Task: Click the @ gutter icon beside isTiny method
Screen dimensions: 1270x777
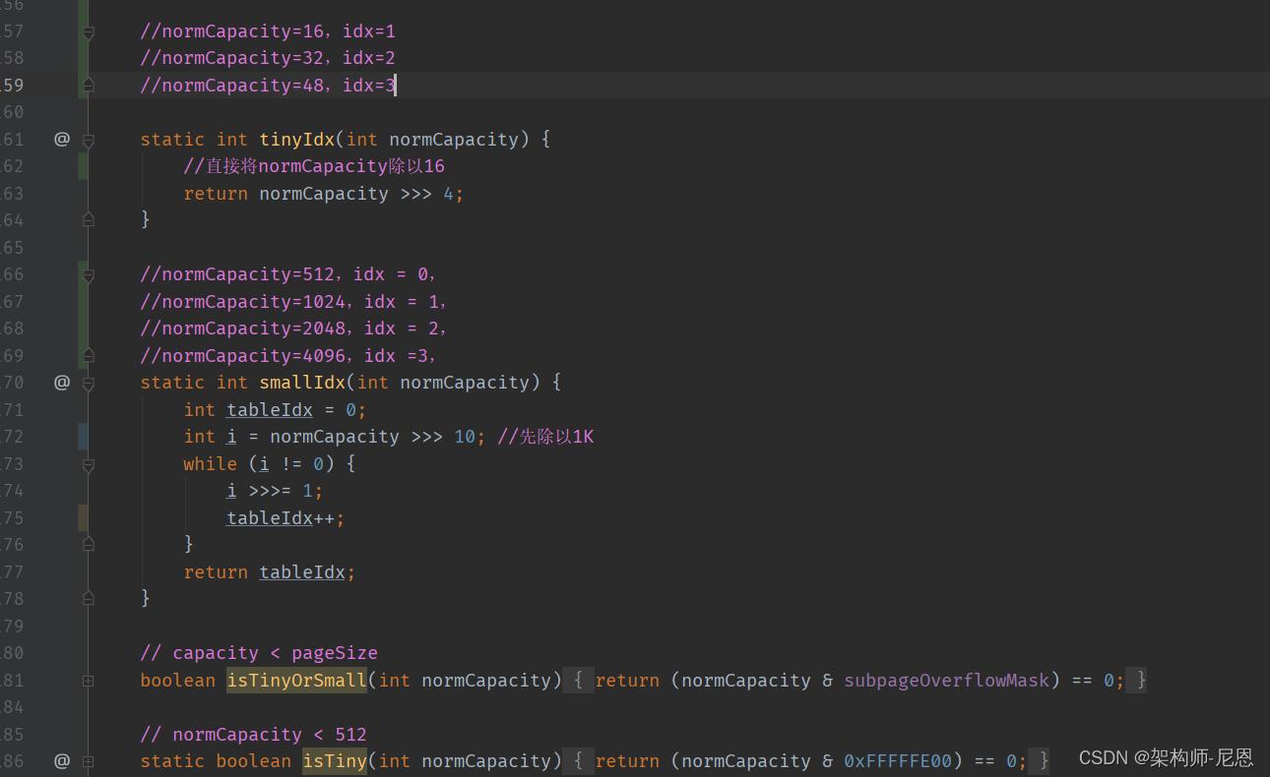Action: click(61, 761)
